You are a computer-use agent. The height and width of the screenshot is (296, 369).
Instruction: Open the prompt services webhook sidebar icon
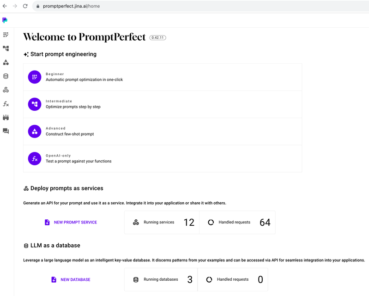(6, 90)
